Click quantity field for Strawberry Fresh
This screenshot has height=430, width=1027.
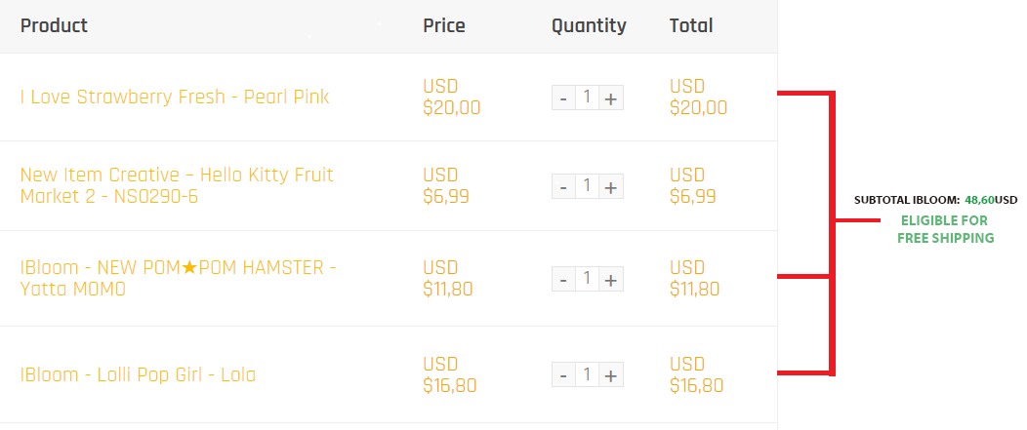587,98
